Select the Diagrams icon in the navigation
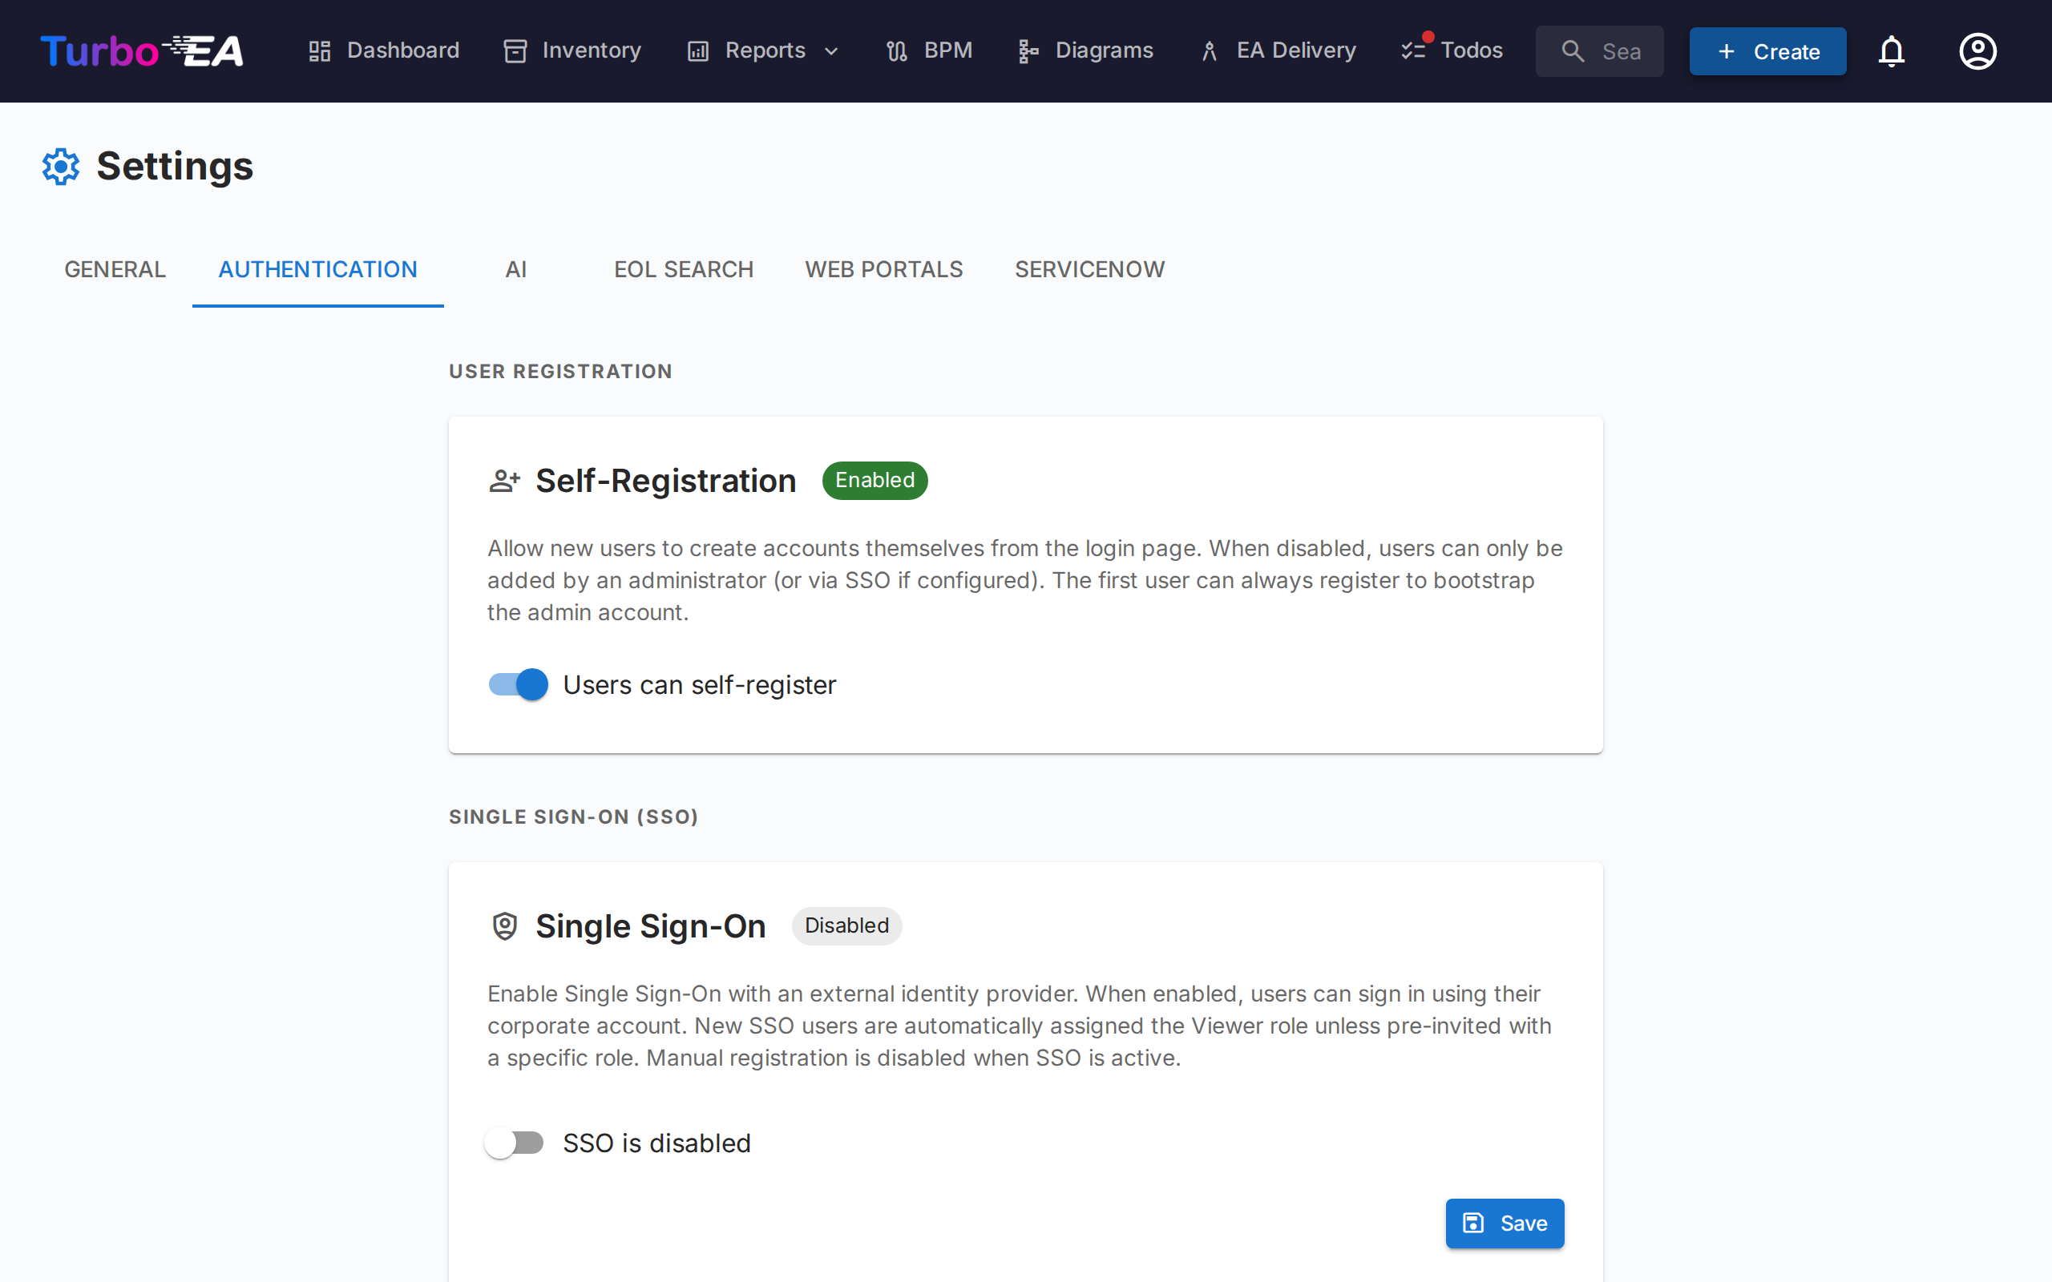The width and height of the screenshot is (2052, 1282). pos(1028,50)
